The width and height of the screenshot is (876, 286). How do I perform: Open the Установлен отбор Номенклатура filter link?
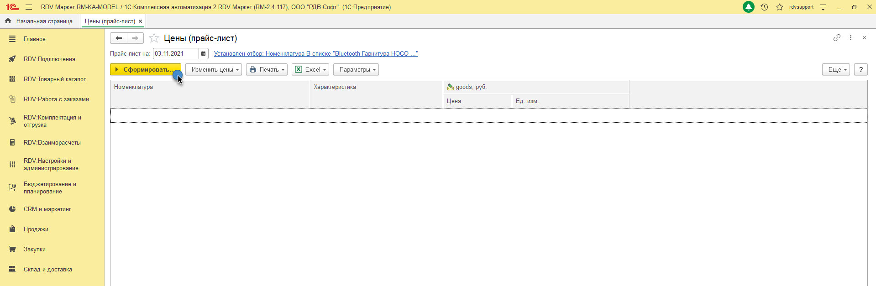coord(316,53)
